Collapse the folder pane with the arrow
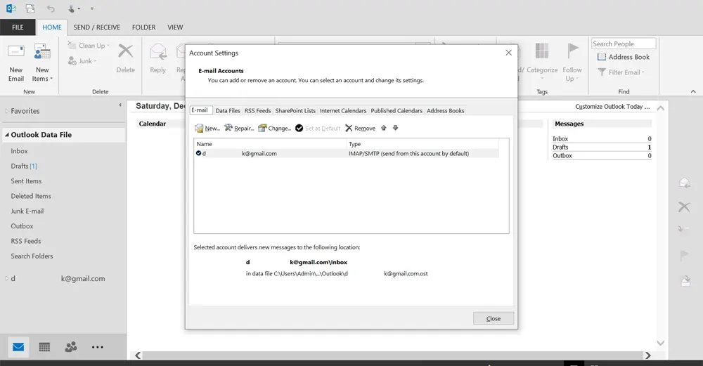Screen dimensions: 703x366 click(x=120, y=105)
